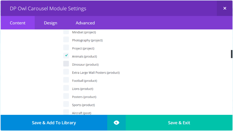Click the eye preview icon
Image resolution: width=233 pixels, height=131 pixels.
116,123
